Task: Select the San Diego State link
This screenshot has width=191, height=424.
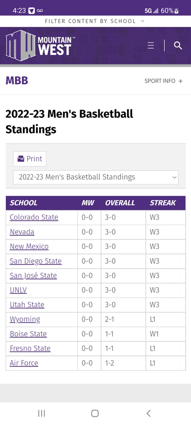Action: click(x=36, y=261)
